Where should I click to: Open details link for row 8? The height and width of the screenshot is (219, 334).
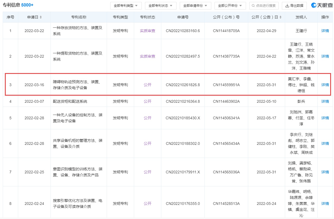(325, 204)
